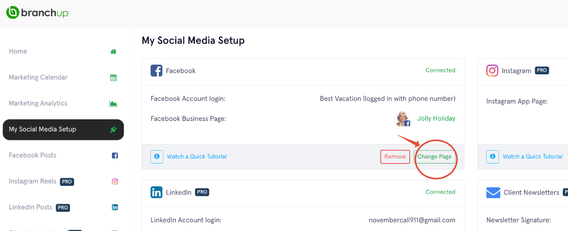Image resolution: width=568 pixels, height=231 pixels.
Task: Click the plug icon beside My Social Media Setup
Action: click(x=113, y=129)
